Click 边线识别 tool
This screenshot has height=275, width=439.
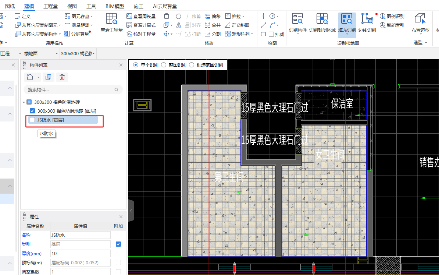[x=367, y=23]
